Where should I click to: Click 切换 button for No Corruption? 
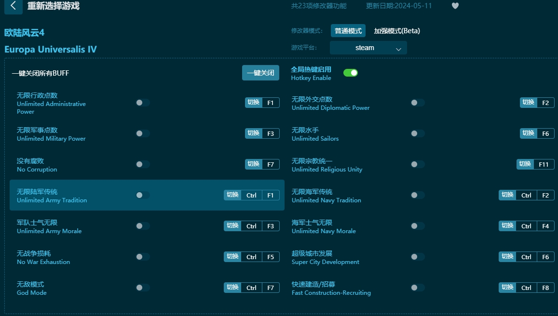(253, 164)
